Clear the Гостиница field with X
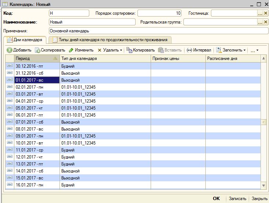The height and width of the screenshot is (203, 269). click(x=266, y=13)
